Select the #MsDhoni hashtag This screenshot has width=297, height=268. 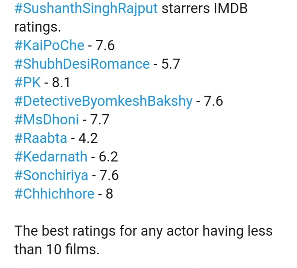pyautogui.click(x=47, y=120)
